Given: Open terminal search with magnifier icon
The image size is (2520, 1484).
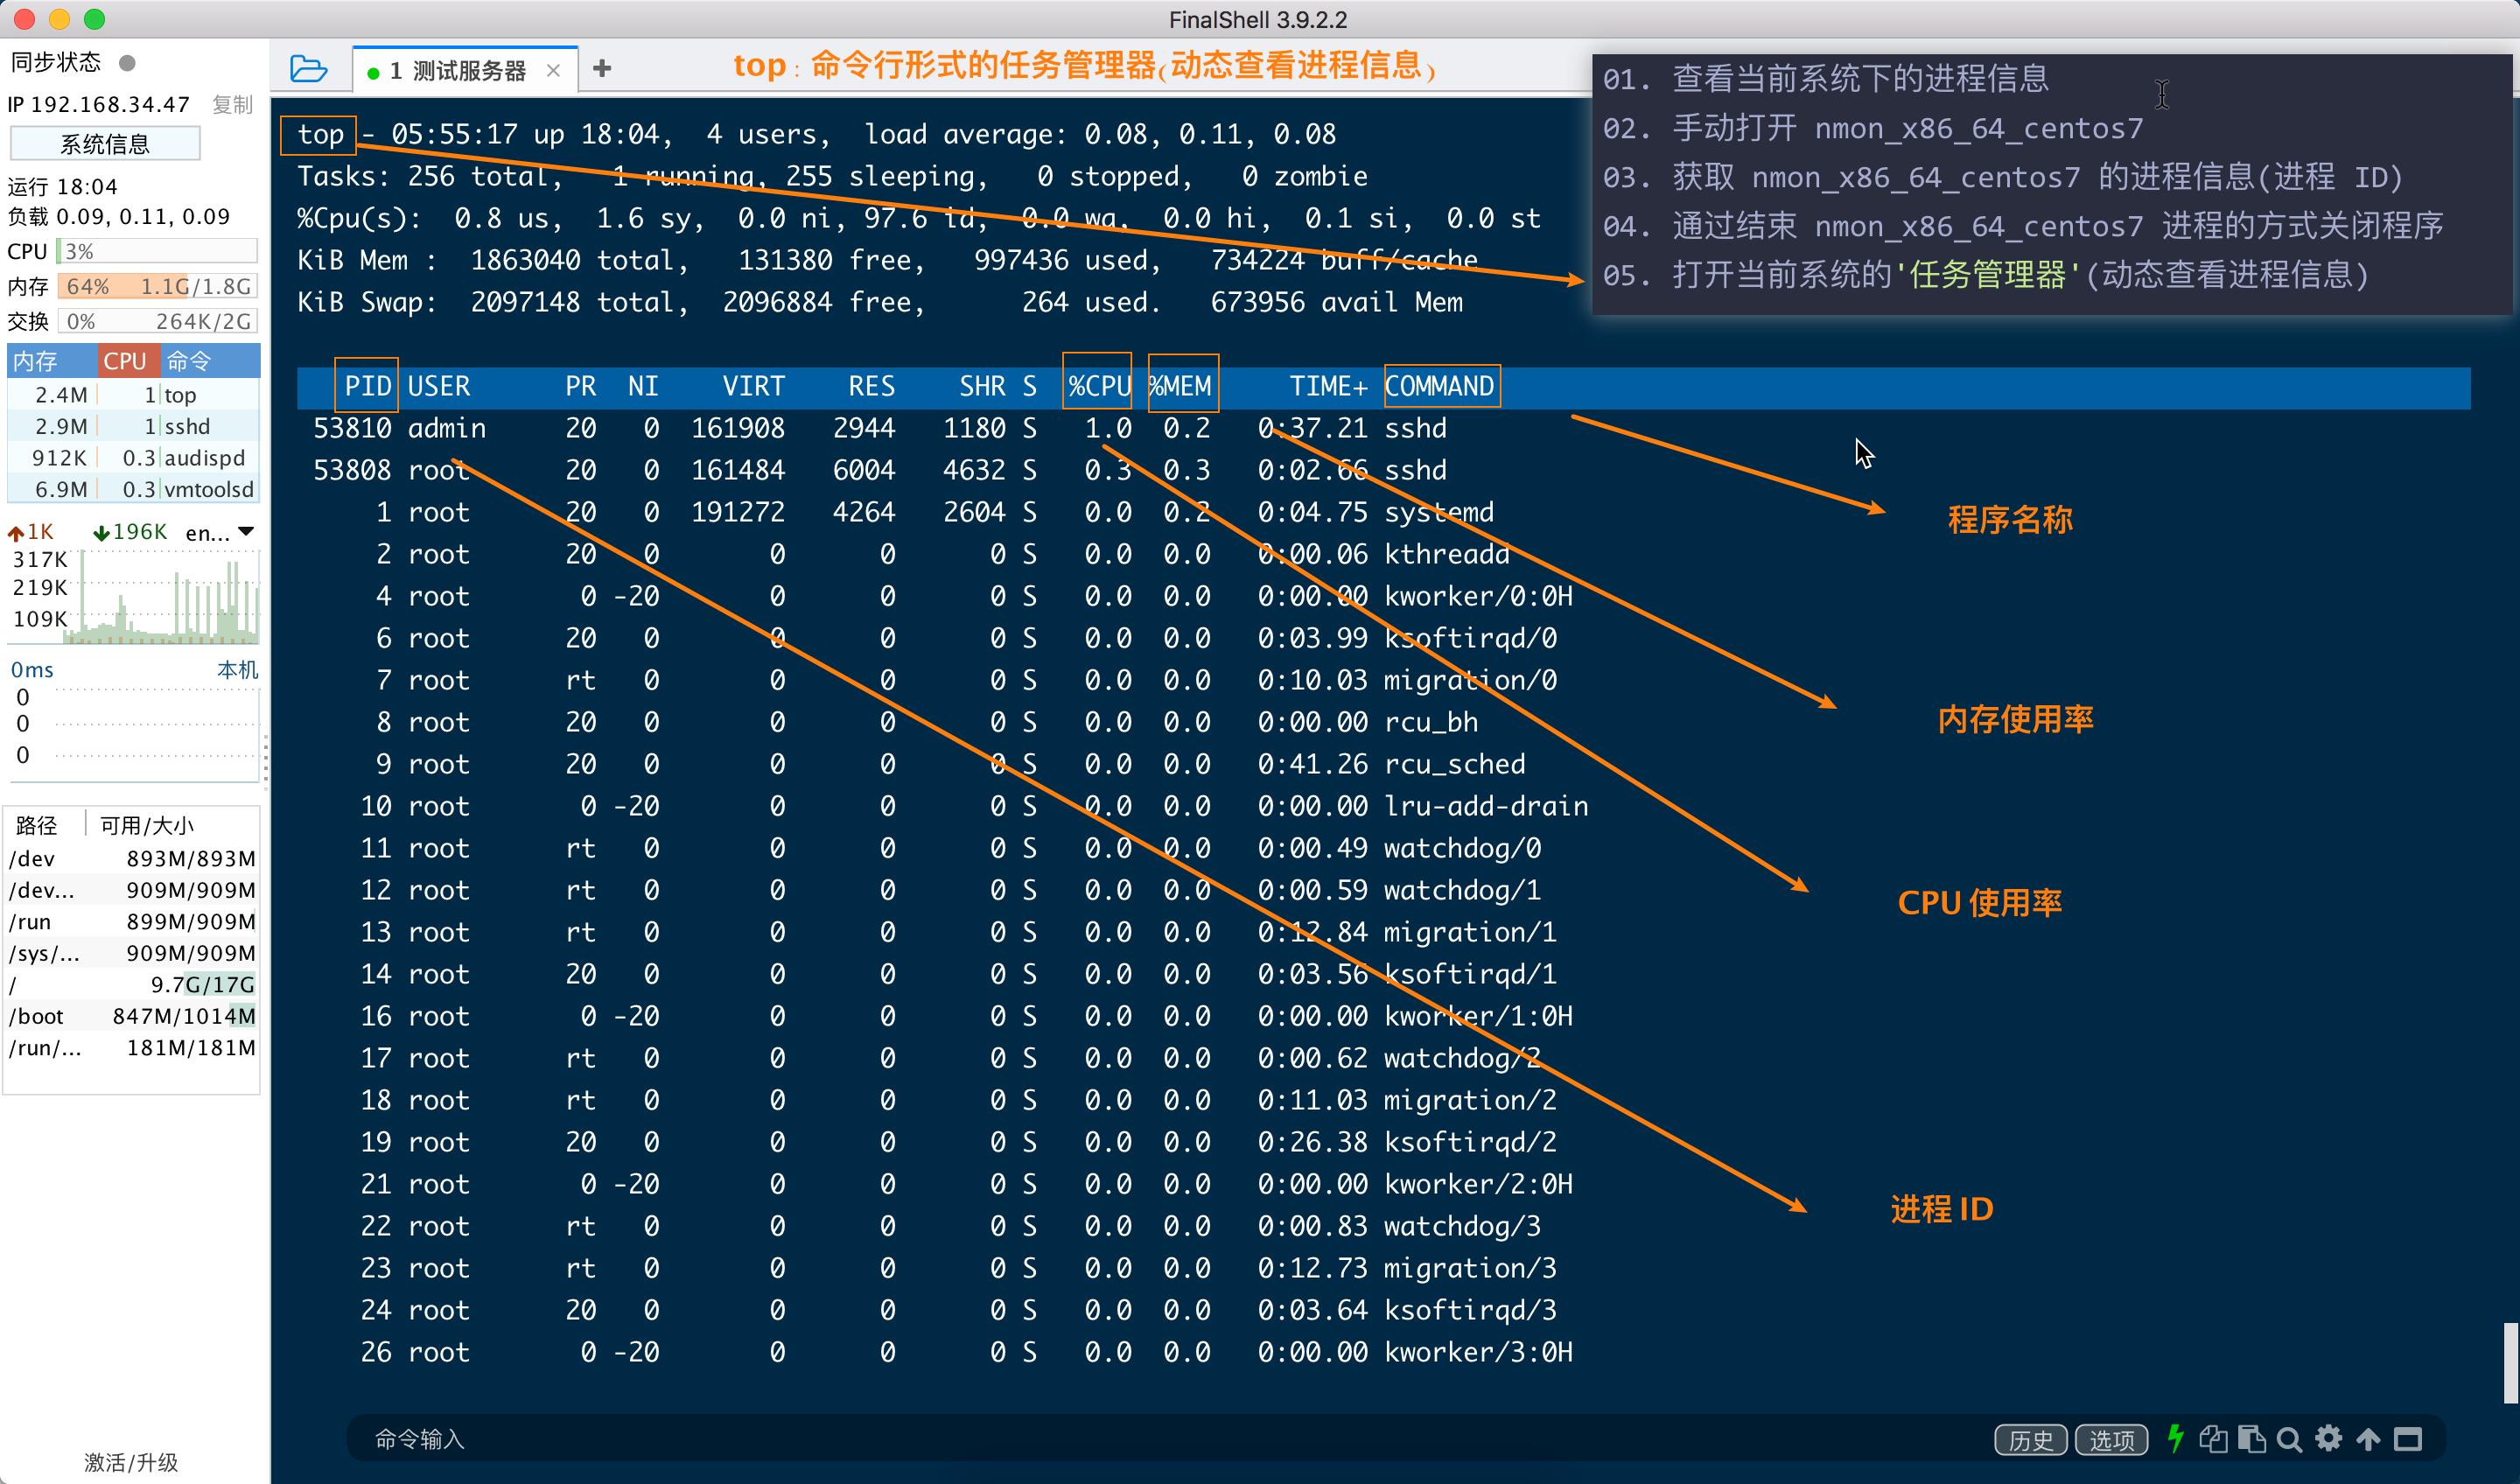Looking at the screenshot, I should 2289,1439.
